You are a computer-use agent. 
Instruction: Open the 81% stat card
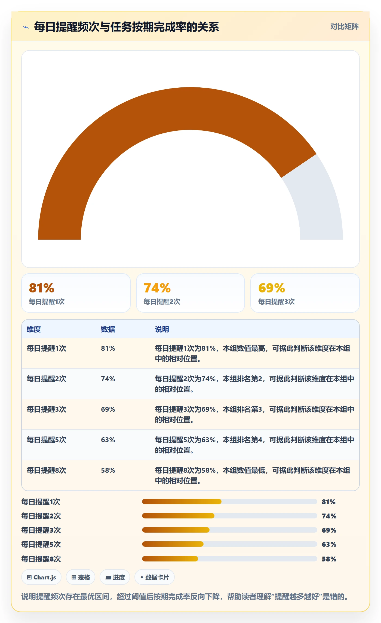coord(76,293)
